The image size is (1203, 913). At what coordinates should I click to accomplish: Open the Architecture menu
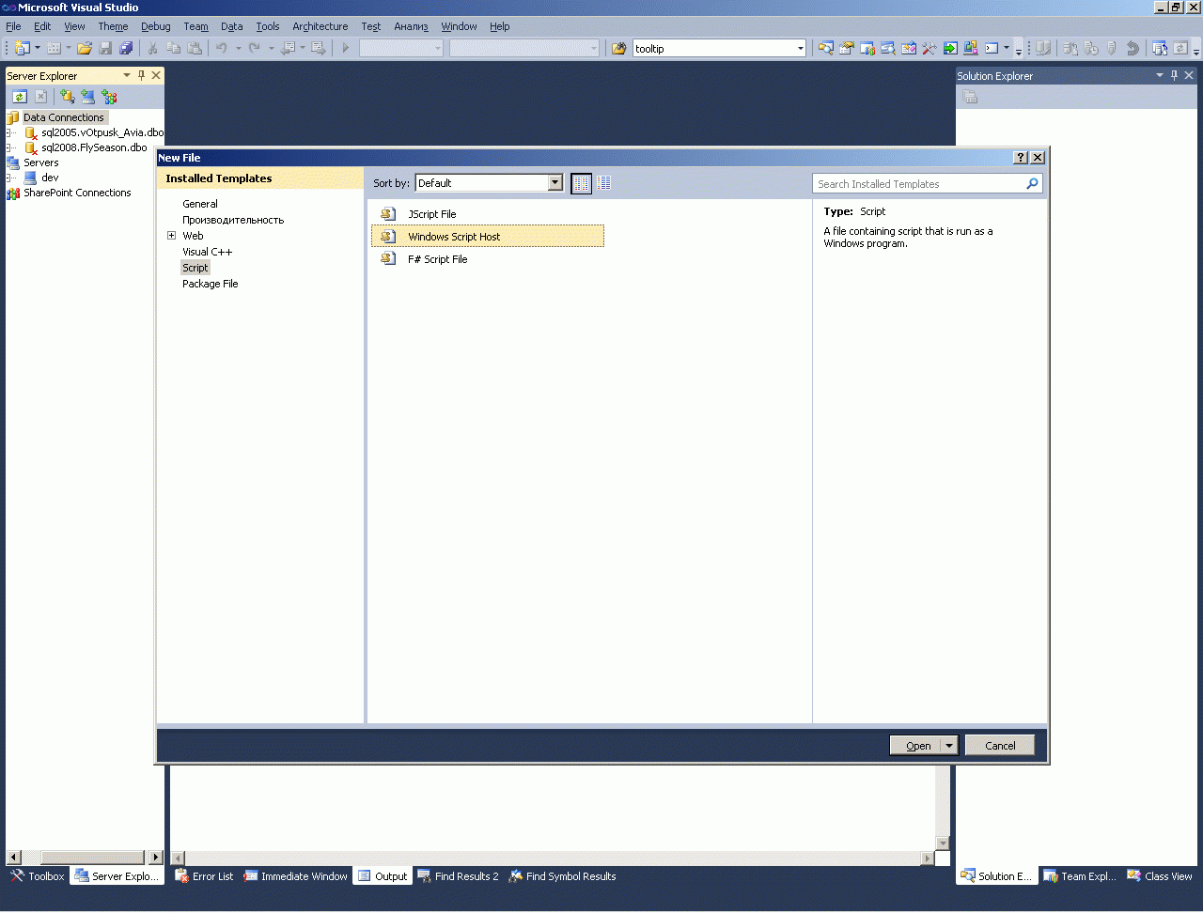coord(320,26)
